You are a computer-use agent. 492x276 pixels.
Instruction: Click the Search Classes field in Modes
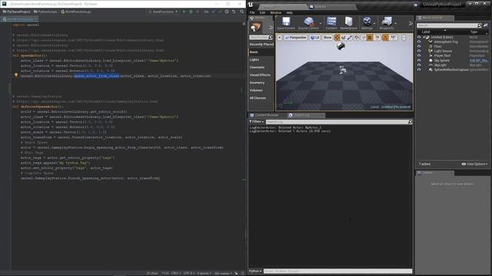point(260,38)
